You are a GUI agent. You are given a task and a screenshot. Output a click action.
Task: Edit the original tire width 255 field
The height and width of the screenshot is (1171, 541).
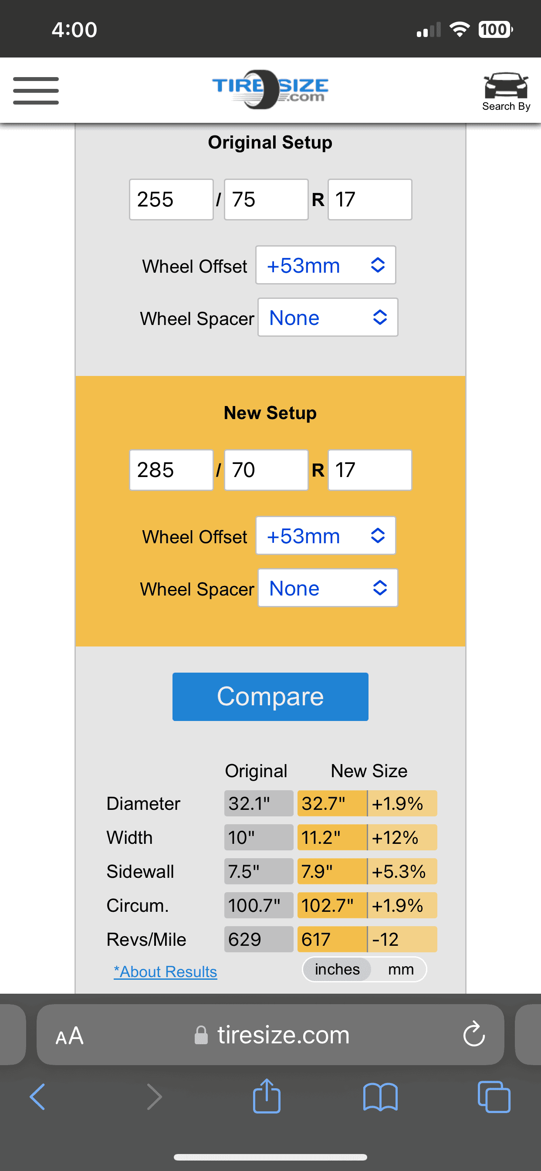click(171, 200)
